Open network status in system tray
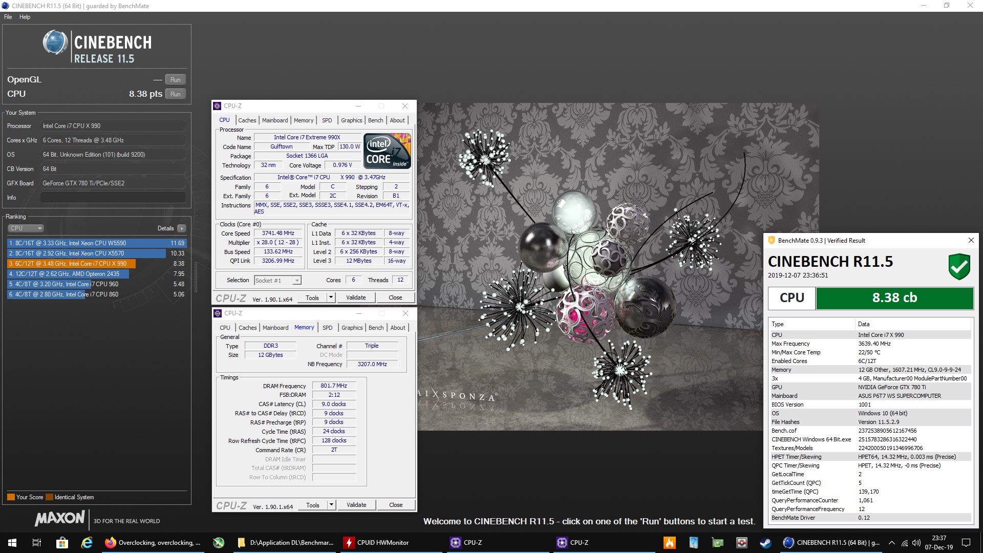This screenshot has height=553, width=983. 905,543
